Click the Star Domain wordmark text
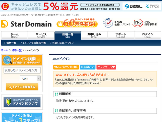Screen dimensions: 162x122 click(31, 24)
